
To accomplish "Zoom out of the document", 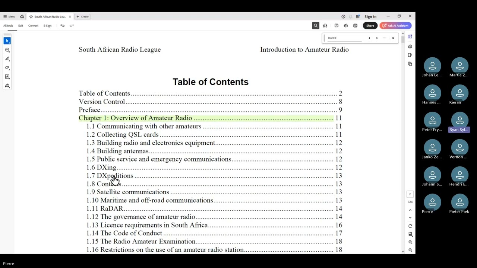I will [x=410, y=250].
